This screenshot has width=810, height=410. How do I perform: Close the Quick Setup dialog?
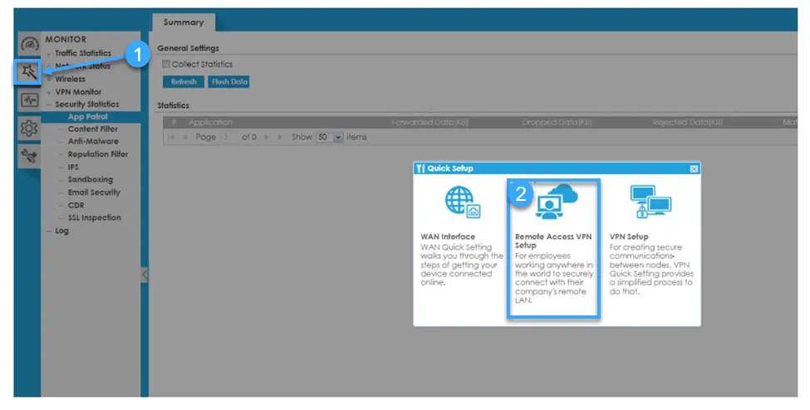click(694, 168)
